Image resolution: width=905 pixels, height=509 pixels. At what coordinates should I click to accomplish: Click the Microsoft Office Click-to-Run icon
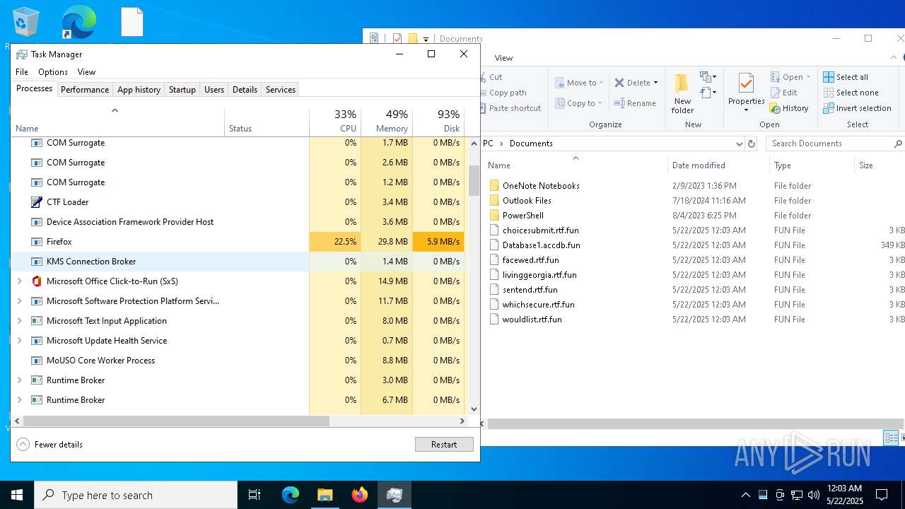37,281
